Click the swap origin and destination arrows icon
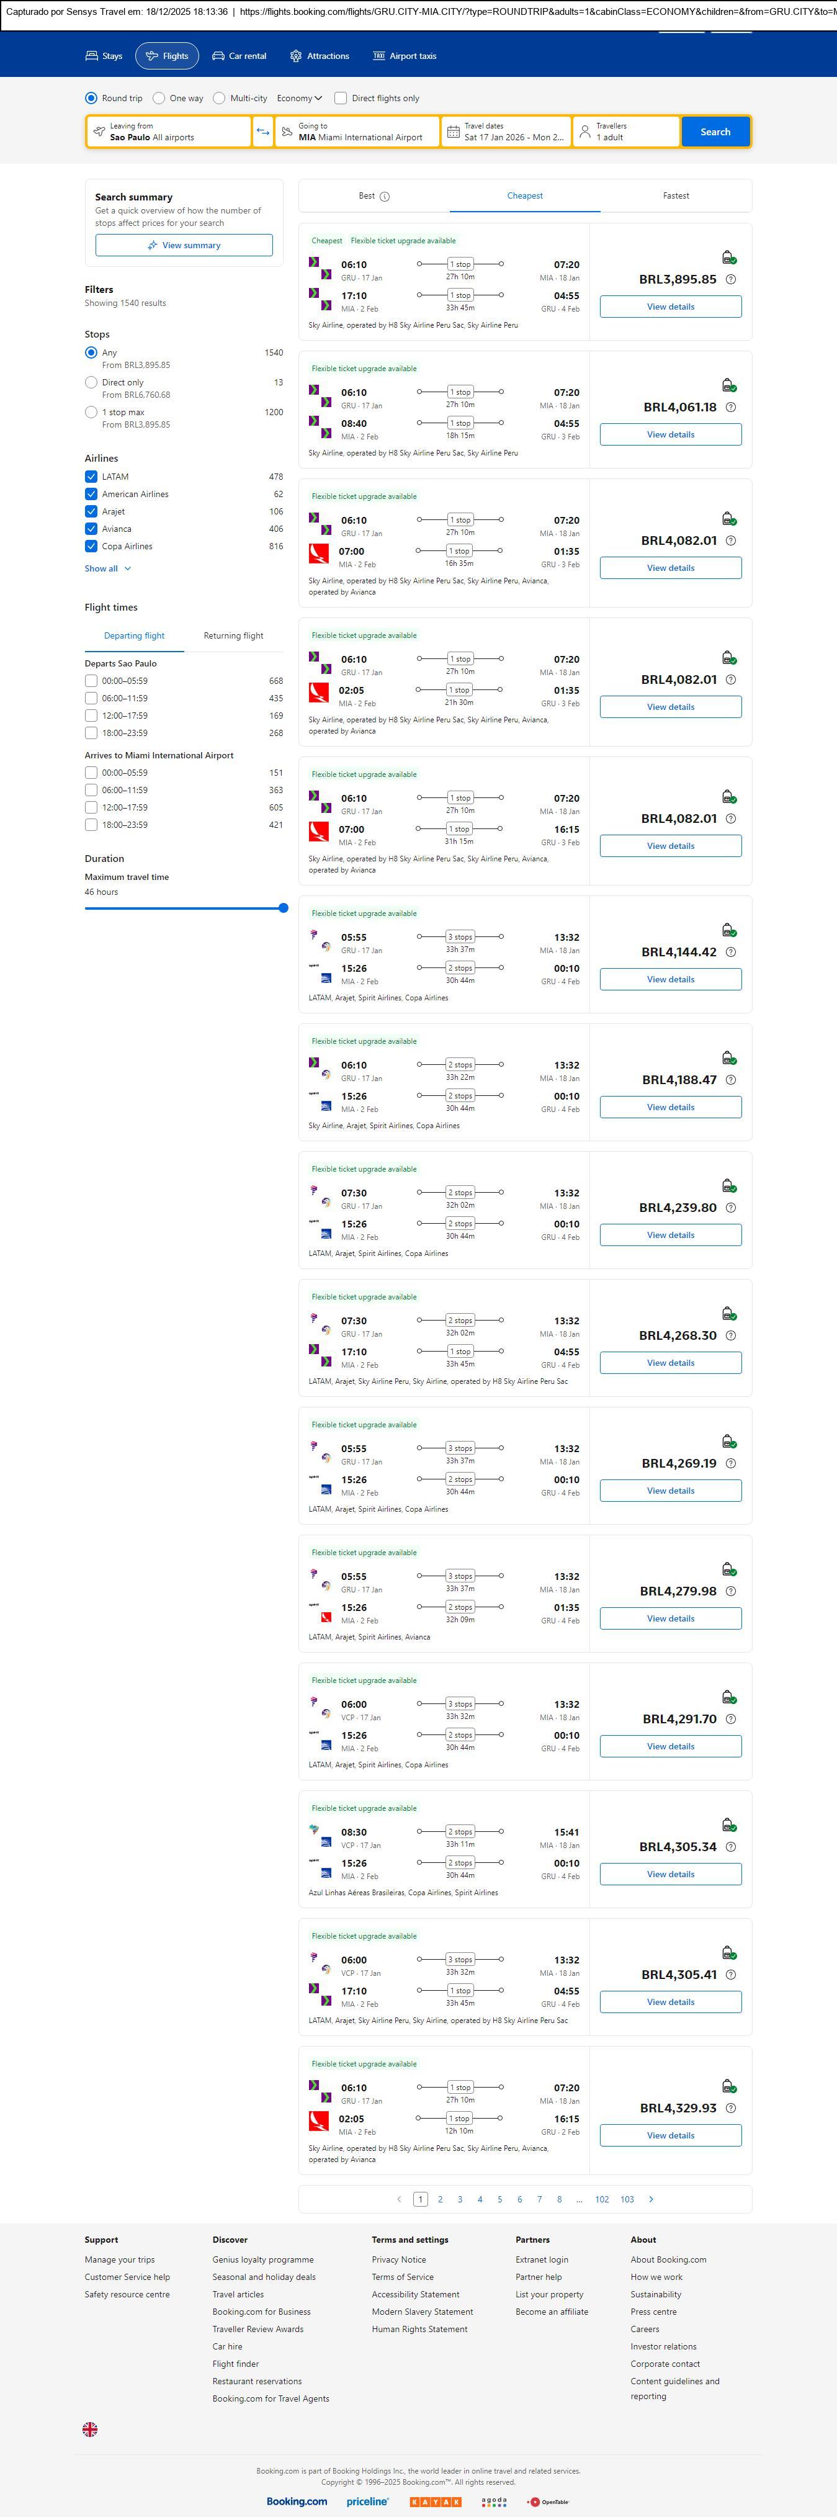The image size is (837, 2517). pyautogui.click(x=262, y=132)
